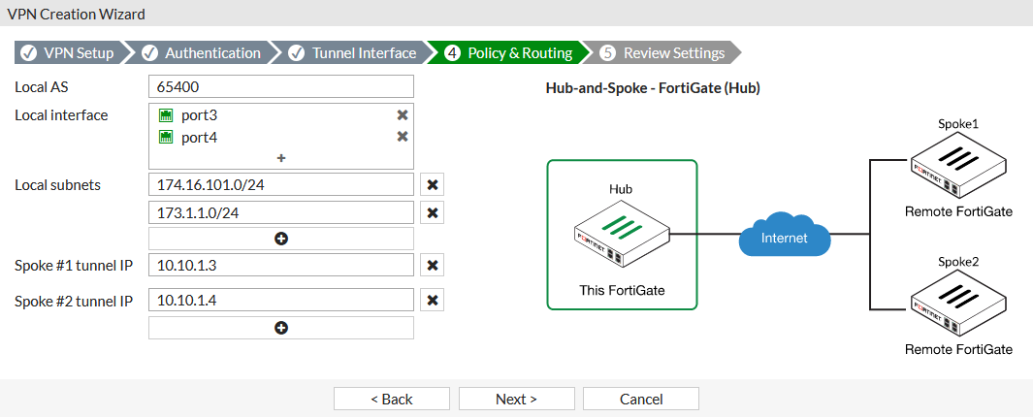Remove port4 from Local interface
This screenshot has width=1033, height=417.
pos(403,137)
